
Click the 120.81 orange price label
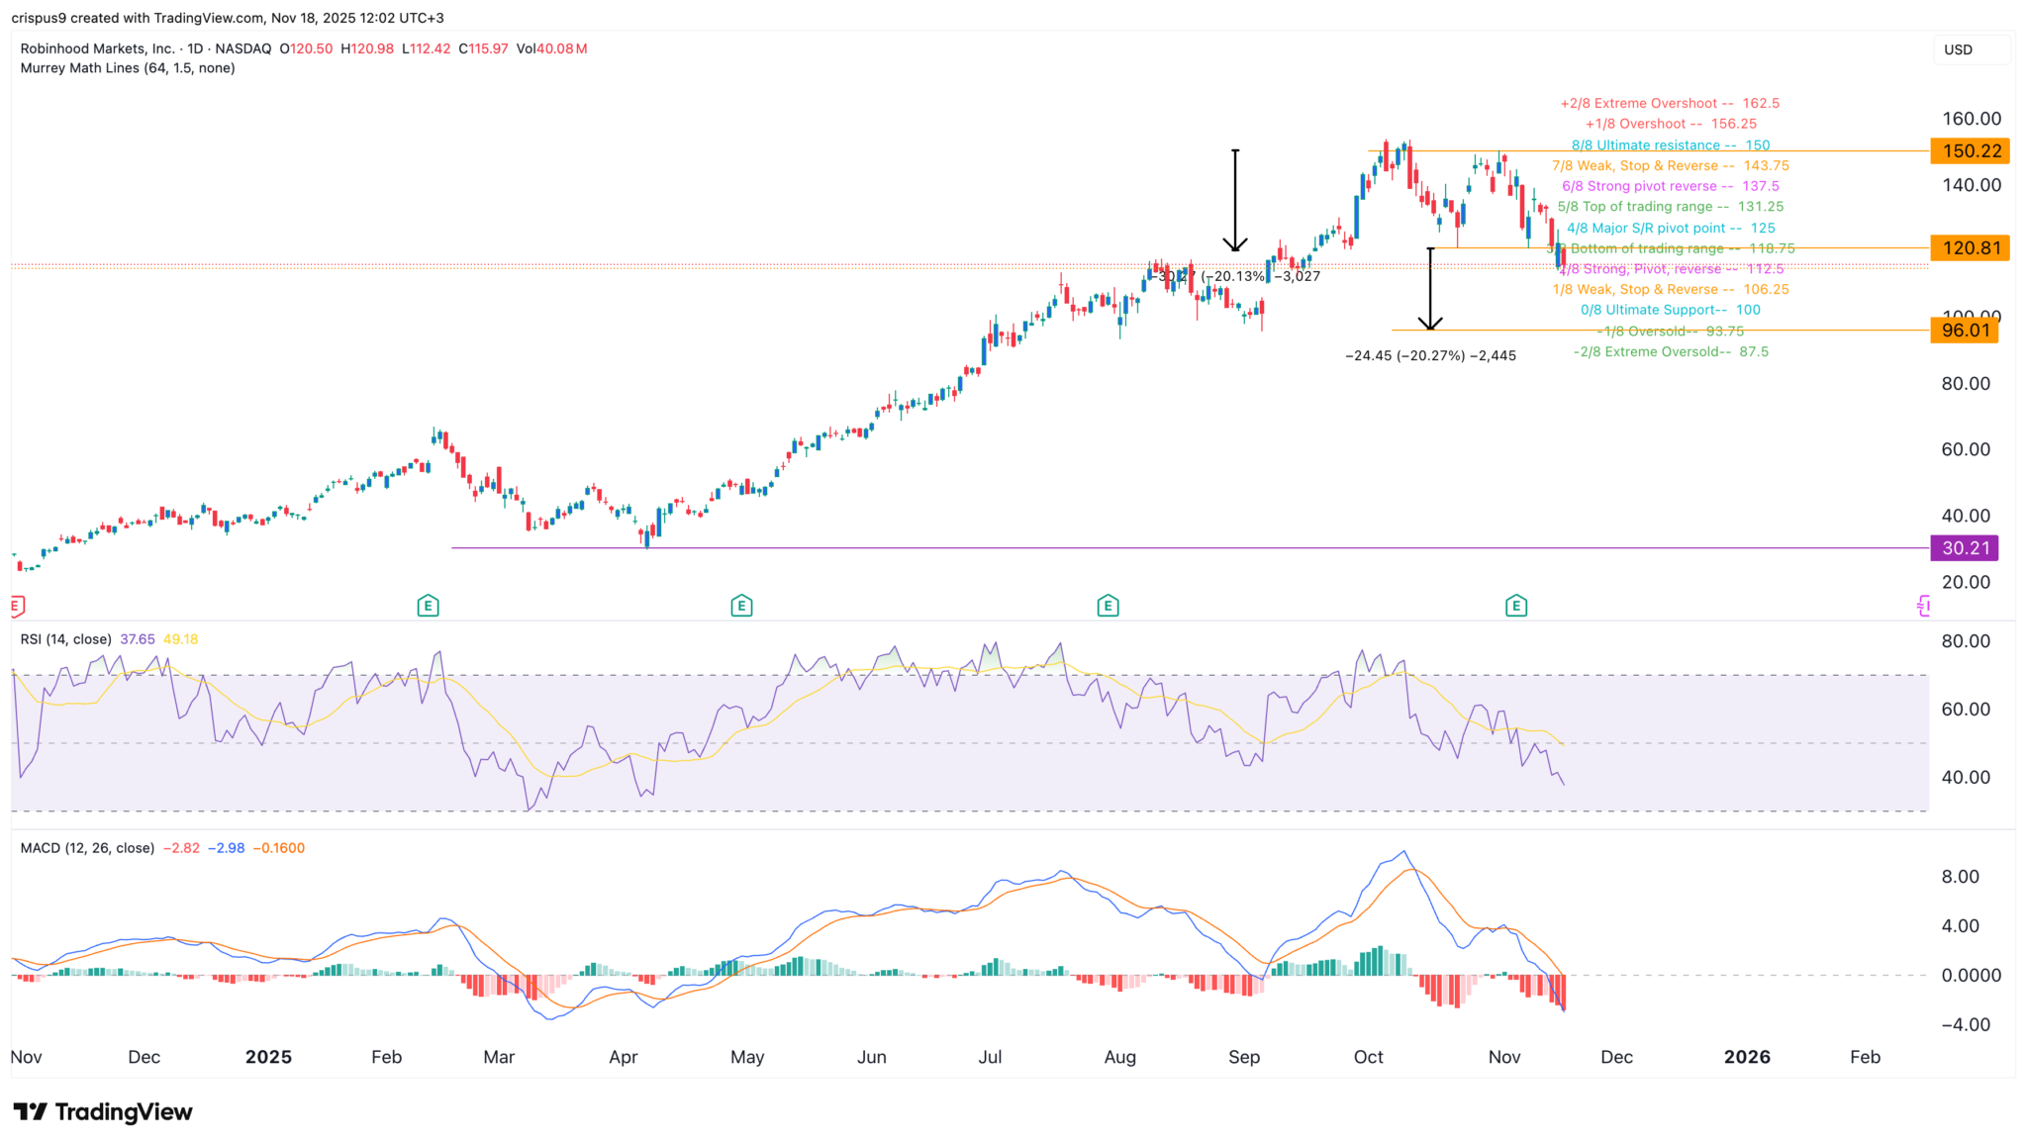click(1971, 248)
